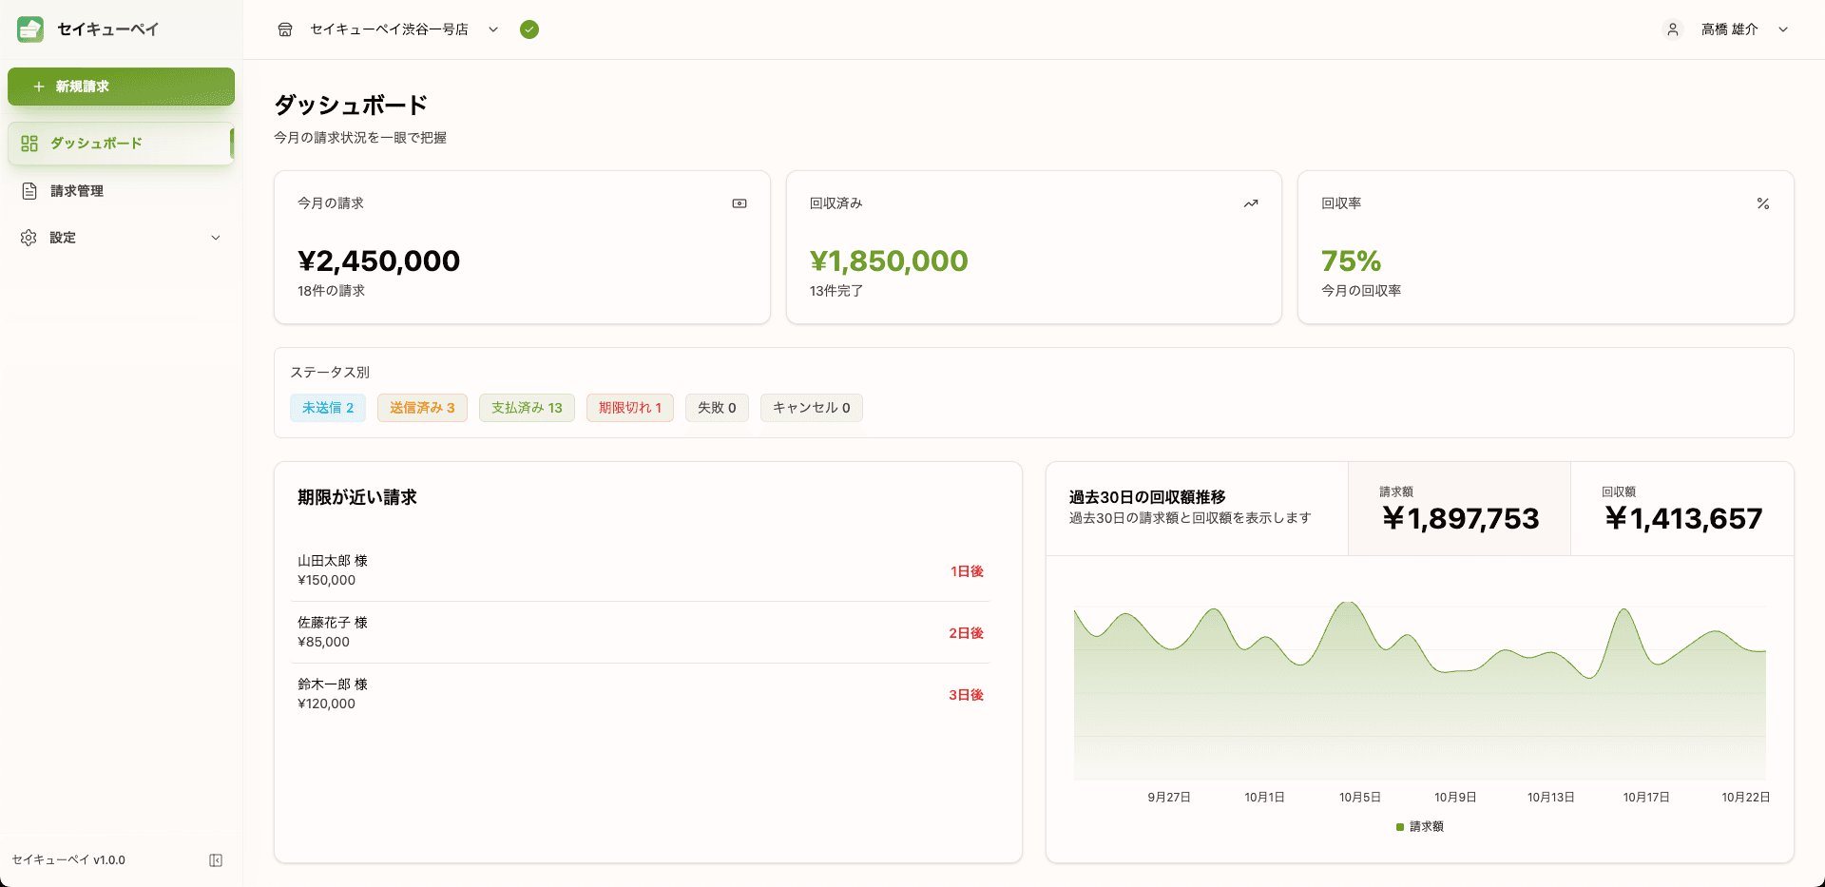Select the 請求額 ¥1,897,753 chart tab
Image resolution: width=1825 pixels, height=887 pixels.
(x=1459, y=510)
